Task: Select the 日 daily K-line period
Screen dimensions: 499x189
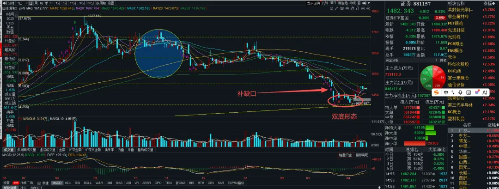Action: coord(30,3)
